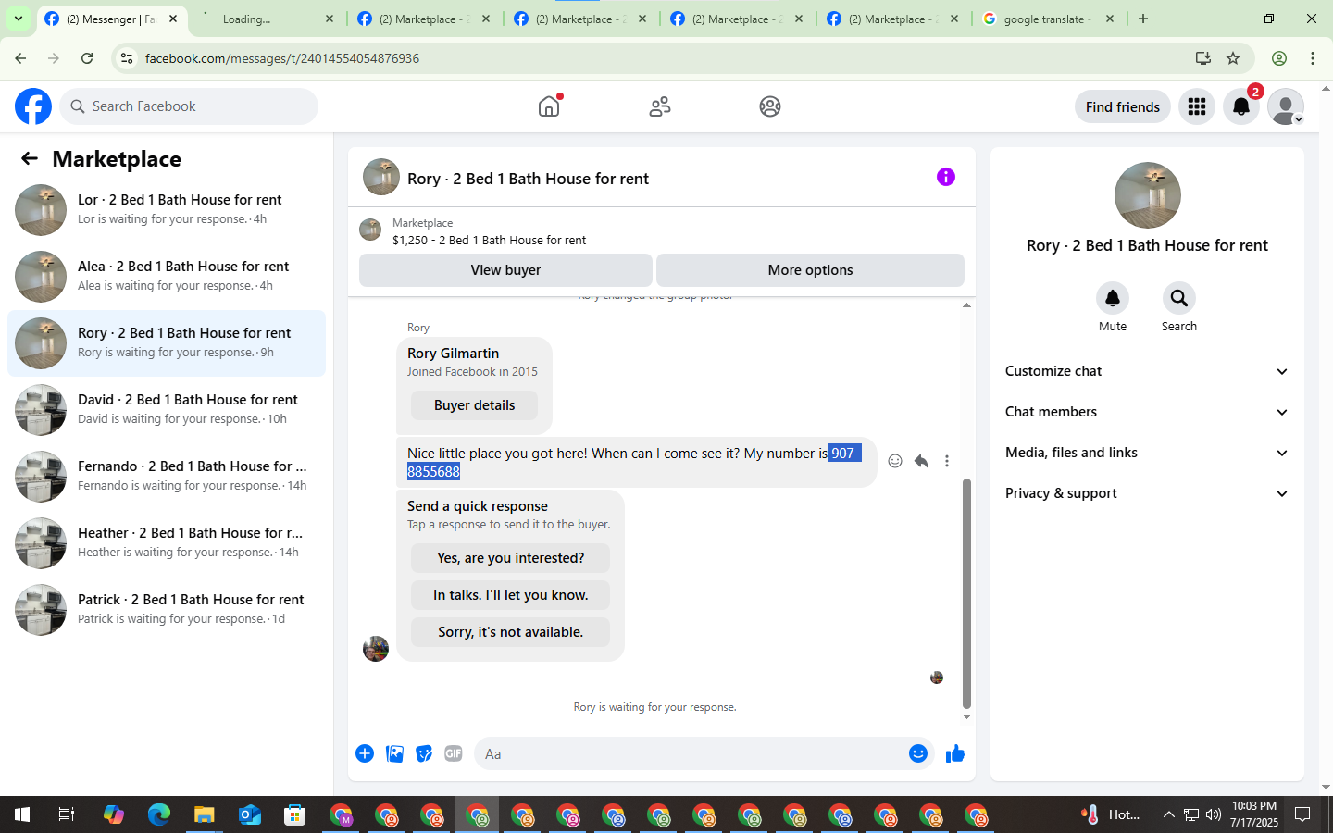Send quick response 'Yes, are you interested?'
The height and width of the screenshot is (833, 1333).
[x=510, y=558]
